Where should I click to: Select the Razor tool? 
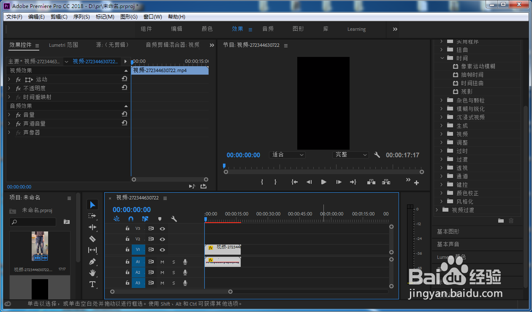click(x=92, y=239)
